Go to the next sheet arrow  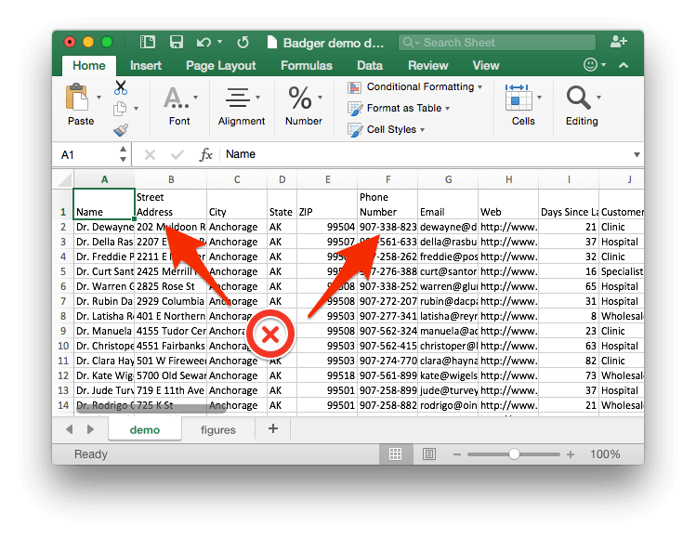tap(90, 429)
